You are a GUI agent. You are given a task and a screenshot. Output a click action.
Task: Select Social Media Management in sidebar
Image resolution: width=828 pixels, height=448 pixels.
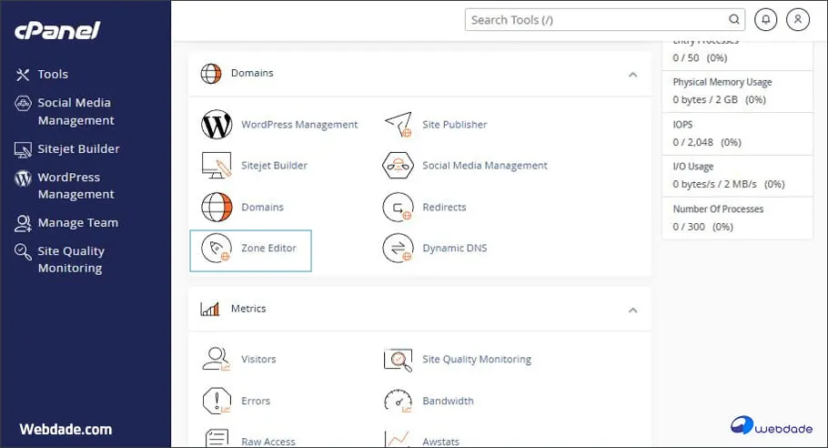(x=76, y=111)
